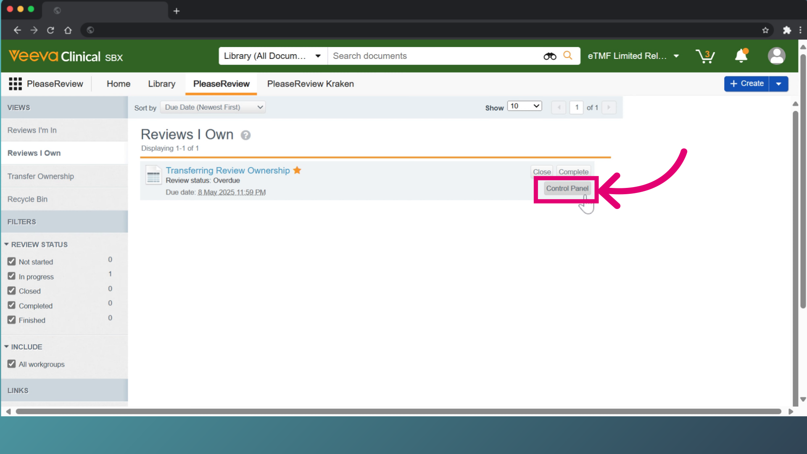Click the binoculars advanced search icon
The image size is (807, 454).
click(549, 56)
